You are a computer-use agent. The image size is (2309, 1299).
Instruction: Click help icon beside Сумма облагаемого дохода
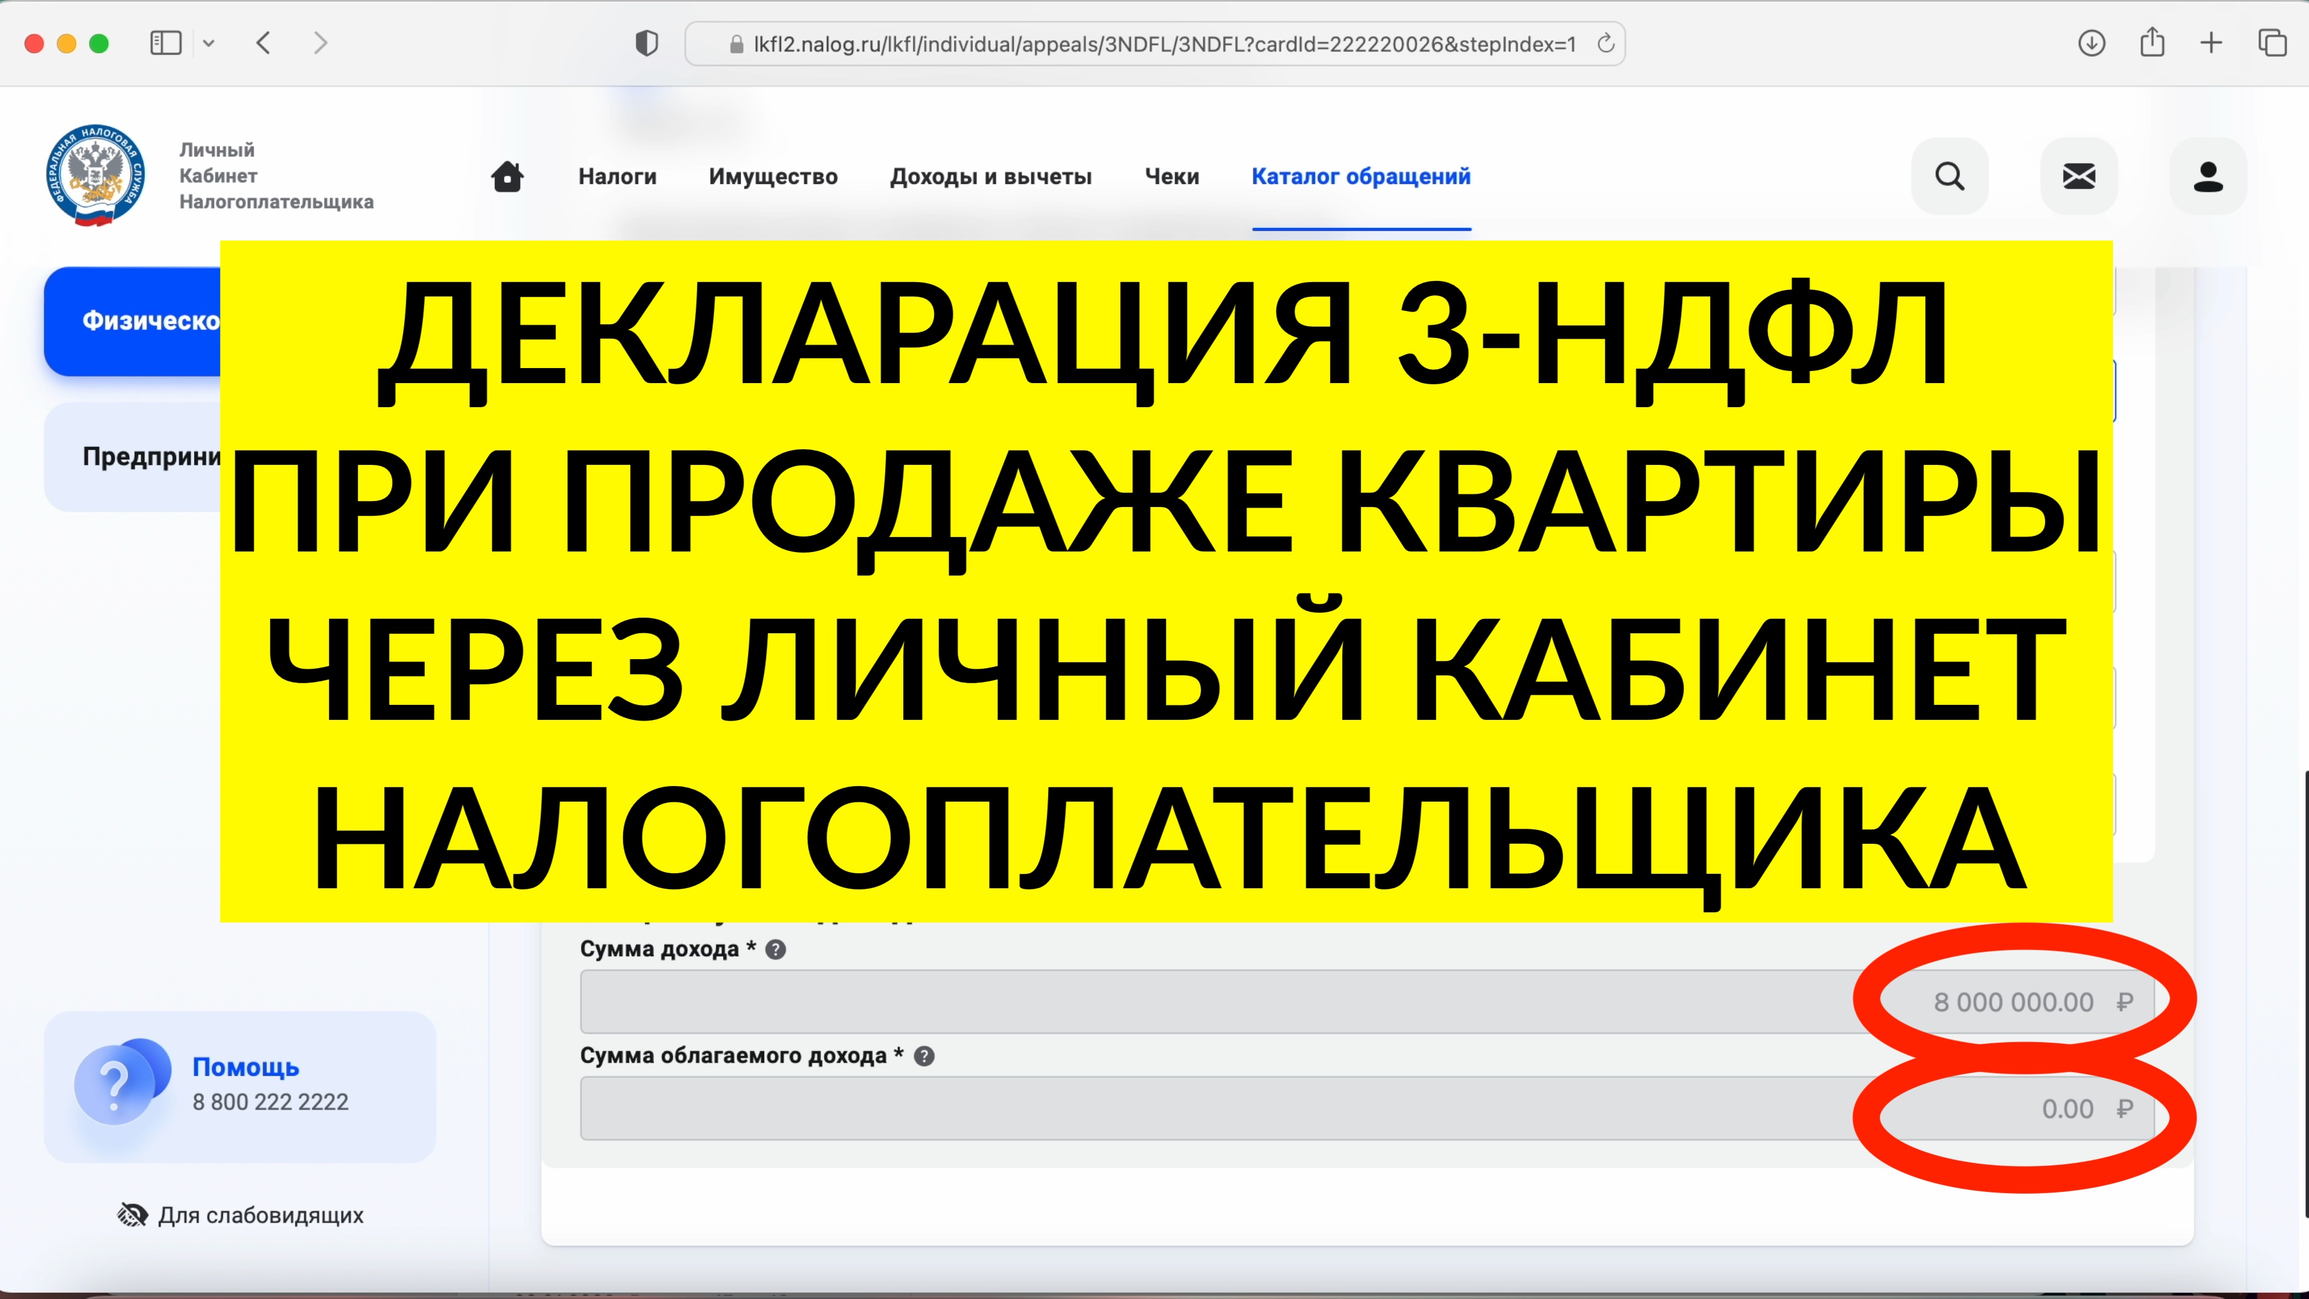tap(924, 1056)
